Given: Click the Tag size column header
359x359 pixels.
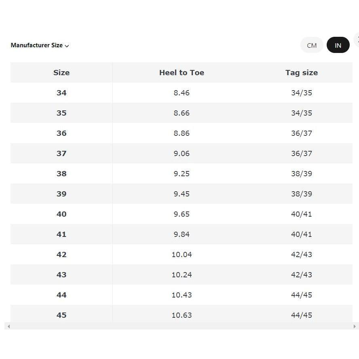Looking at the screenshot, I should coord(302,73).
